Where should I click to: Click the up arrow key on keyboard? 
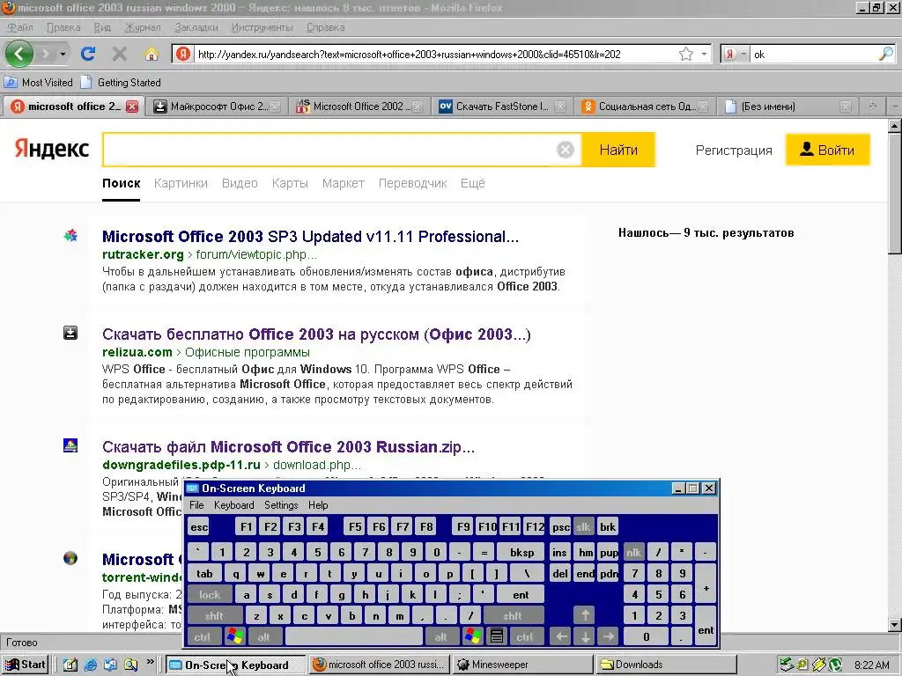tap(585, 615)
